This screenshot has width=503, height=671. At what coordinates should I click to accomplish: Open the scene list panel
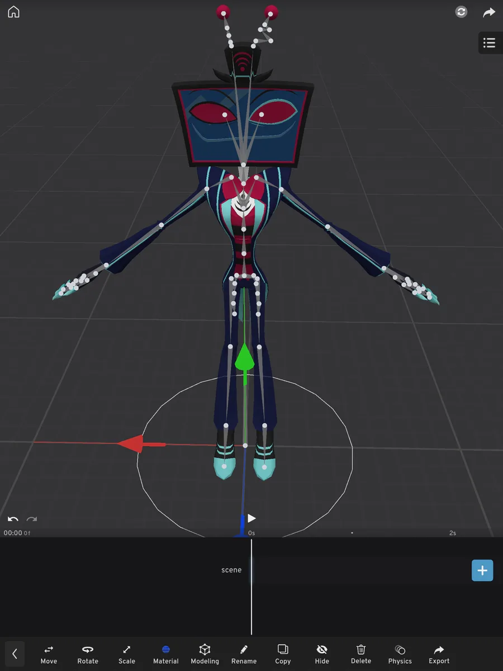click(490, 43)
